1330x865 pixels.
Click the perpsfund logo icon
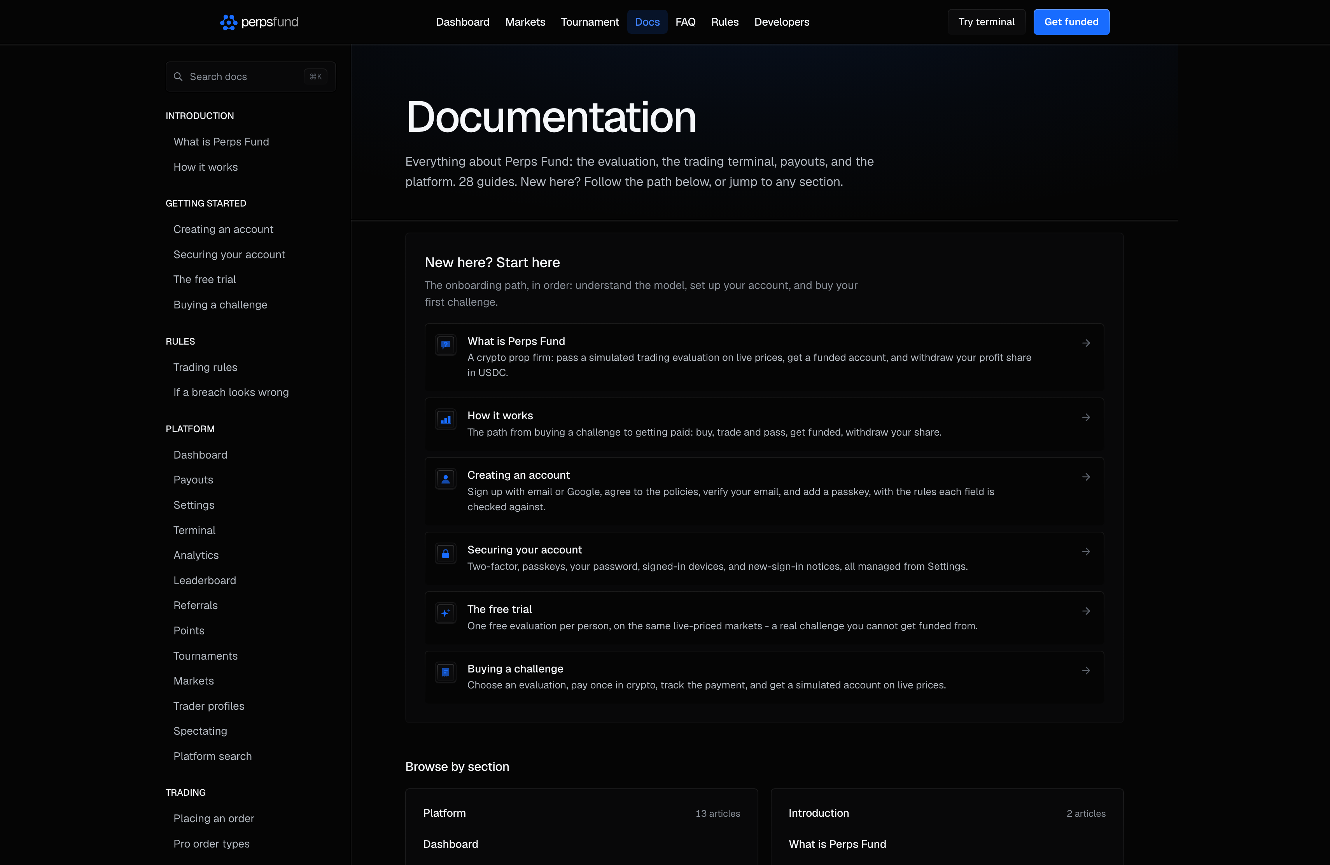228,22
